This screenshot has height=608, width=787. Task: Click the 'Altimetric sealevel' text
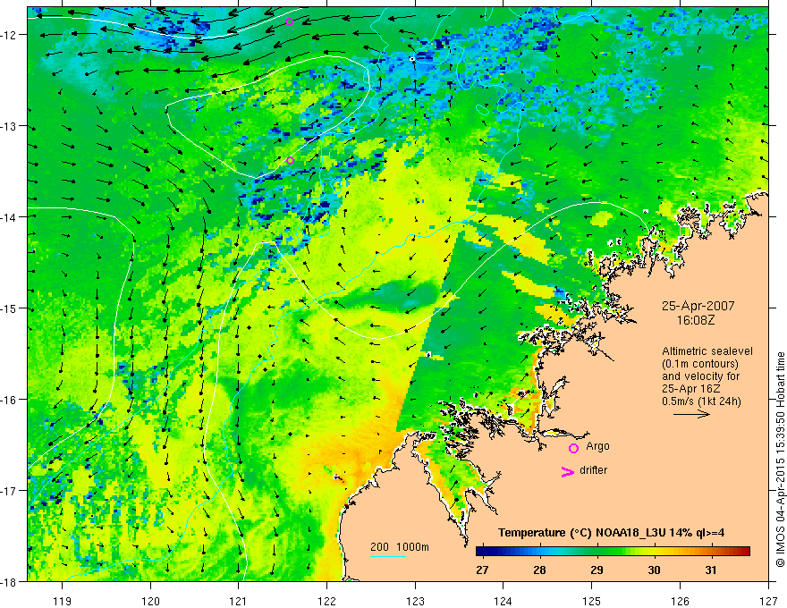tap(707, 351)
